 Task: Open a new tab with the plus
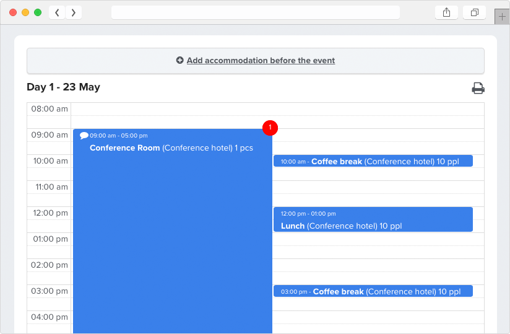[502, 17]
